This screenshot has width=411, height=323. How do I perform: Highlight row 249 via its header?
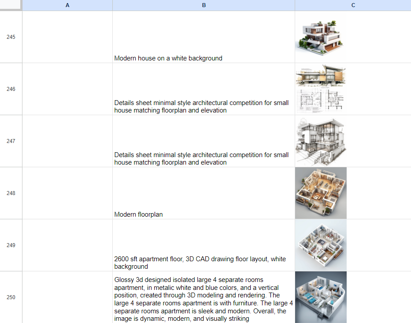(11, 245)
